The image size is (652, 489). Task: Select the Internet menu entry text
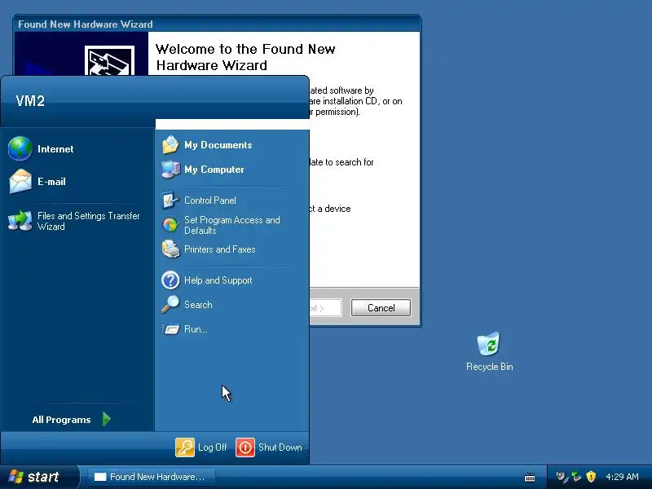55,149
